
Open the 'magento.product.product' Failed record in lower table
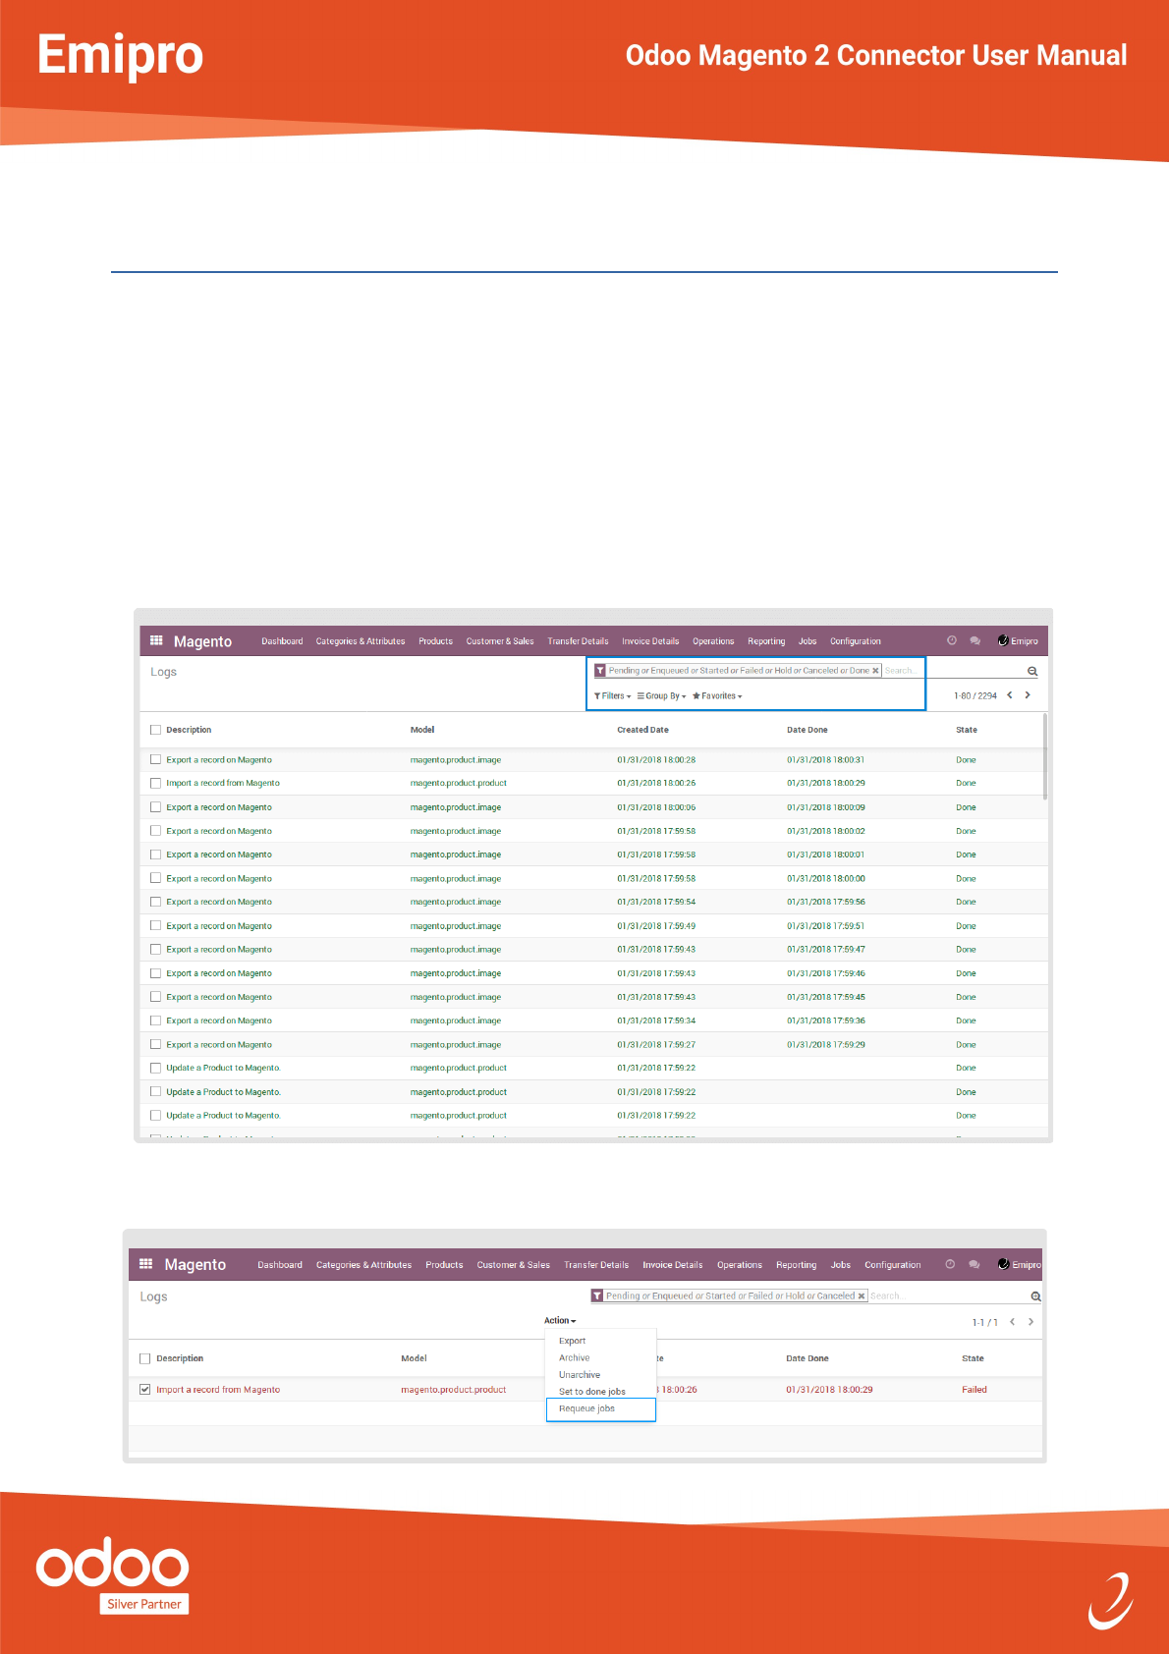tap(454, 1390)
